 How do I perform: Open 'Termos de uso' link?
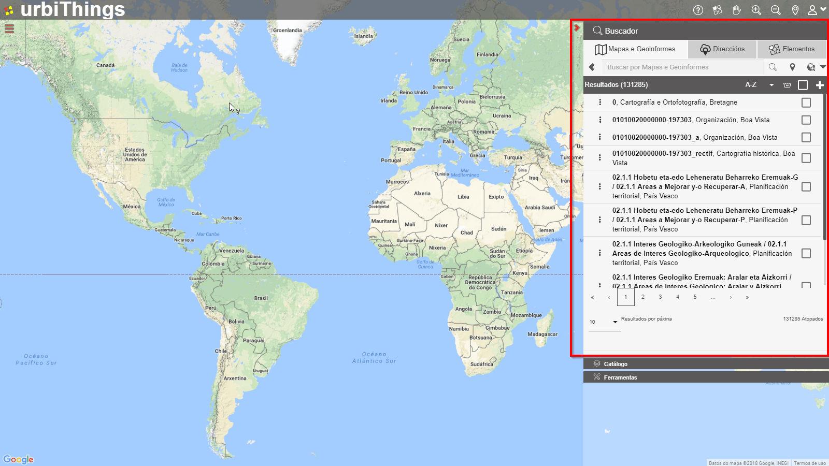click(810, 463)
